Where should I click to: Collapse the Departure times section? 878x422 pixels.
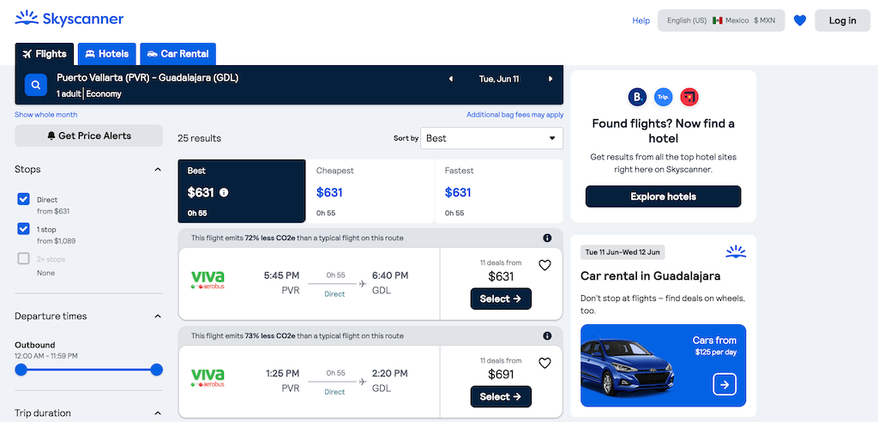(158, 316)
